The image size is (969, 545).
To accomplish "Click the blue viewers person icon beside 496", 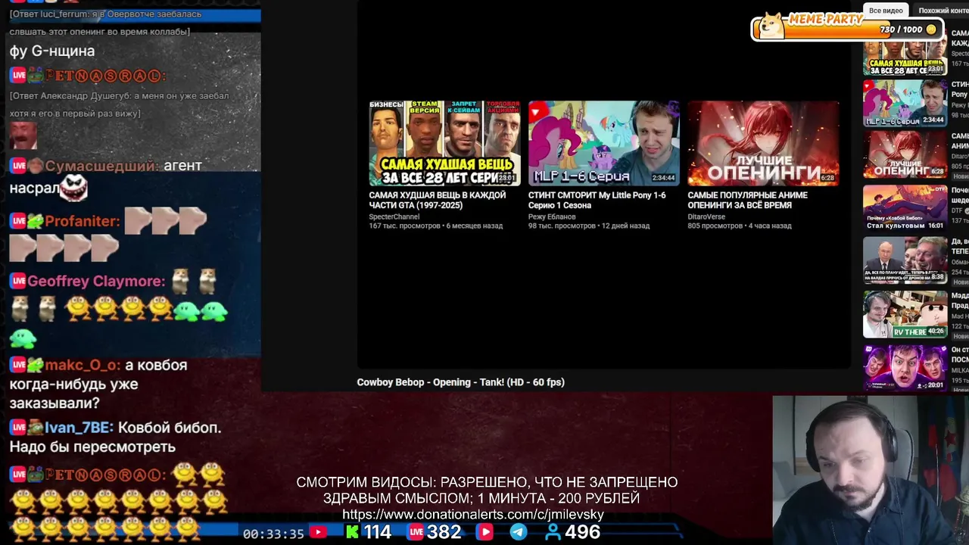I will (x=553, y=532).
